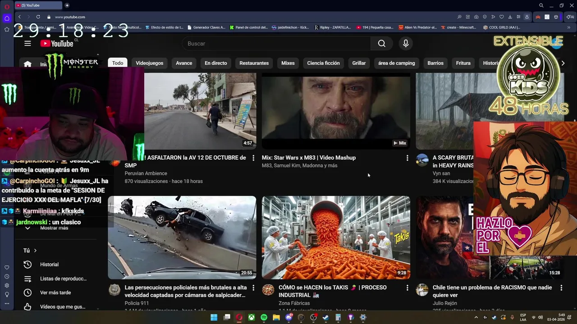577x324 pixels.
Task: Expand the Tú section chevron
Action: click(x=35, y=251)
